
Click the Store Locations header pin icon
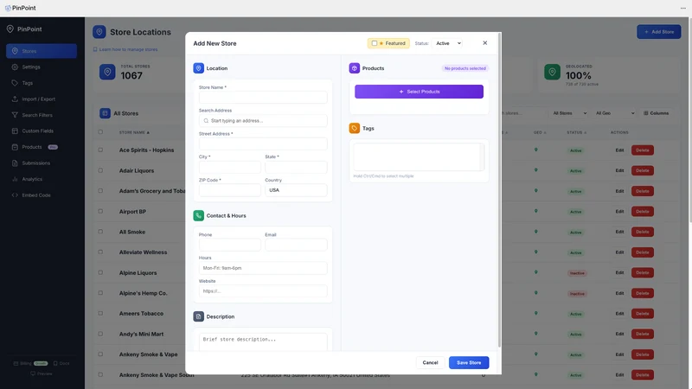pyautogui.click(x=99, y=32)
